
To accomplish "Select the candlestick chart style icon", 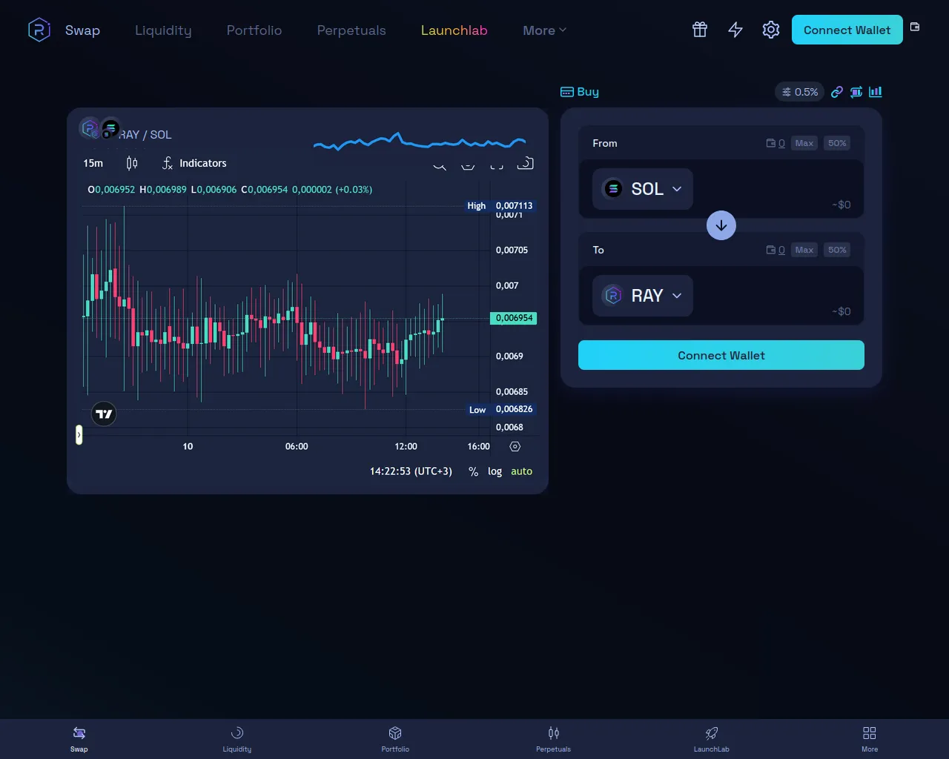I will [x=132, y=163].
